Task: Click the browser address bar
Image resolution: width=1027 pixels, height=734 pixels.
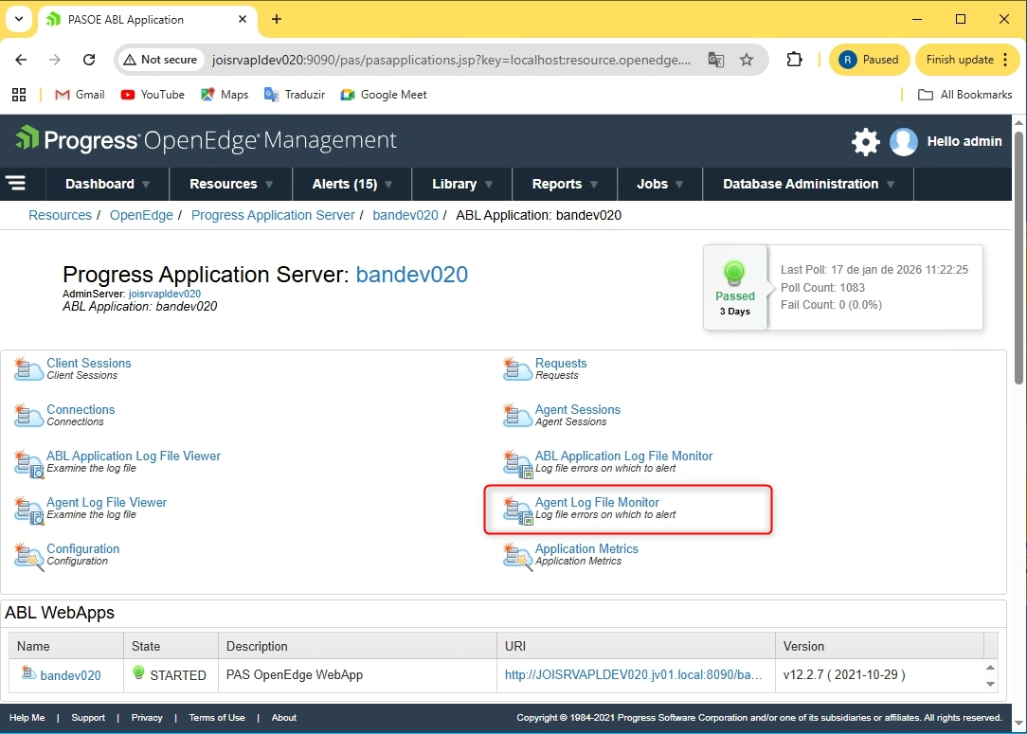Action: click(417, 60)
